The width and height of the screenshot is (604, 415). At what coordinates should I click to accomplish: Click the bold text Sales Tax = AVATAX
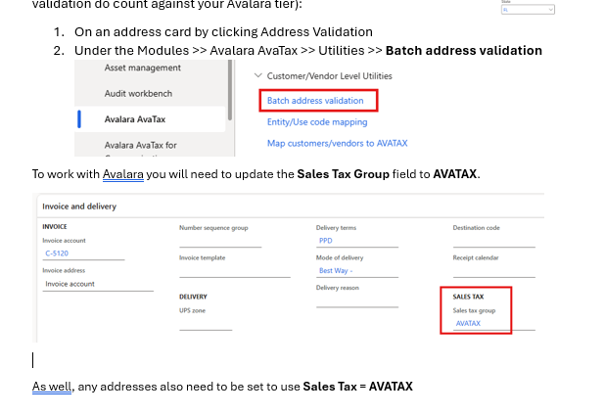[x=358, y=387]
